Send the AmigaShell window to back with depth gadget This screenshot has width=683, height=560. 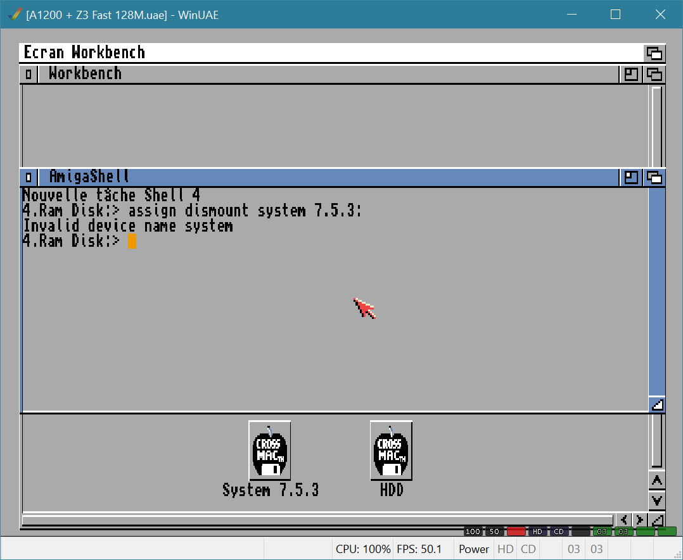[x=654, y=177]
